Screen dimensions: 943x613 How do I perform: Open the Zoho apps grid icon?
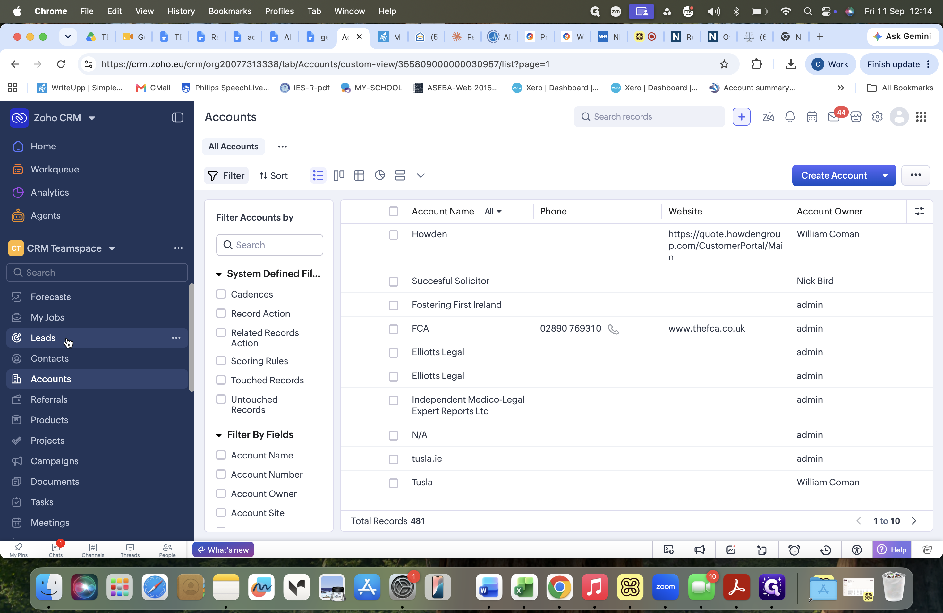click(x=921, y=117)
